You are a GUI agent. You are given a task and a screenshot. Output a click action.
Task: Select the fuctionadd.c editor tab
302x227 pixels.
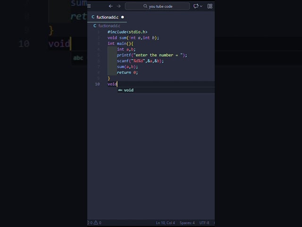[x=107, y=17]
